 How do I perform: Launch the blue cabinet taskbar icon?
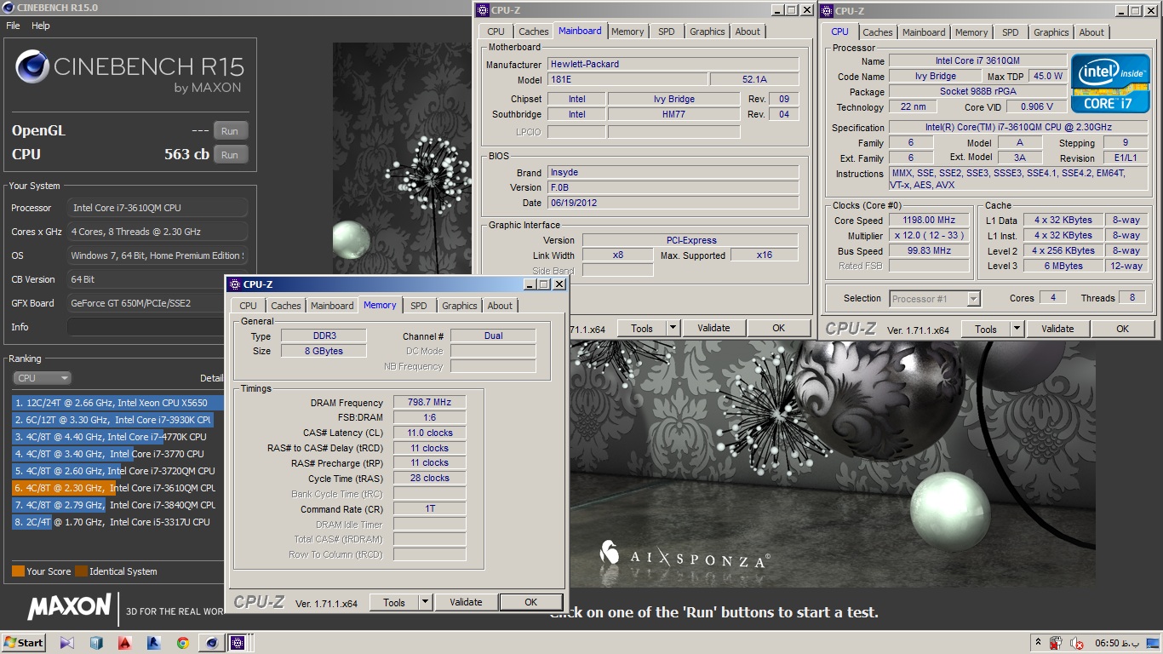(96, 643)
